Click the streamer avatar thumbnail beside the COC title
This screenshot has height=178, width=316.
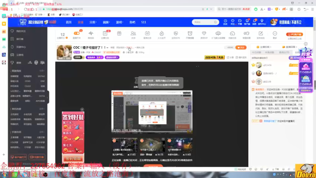[64, 53]
